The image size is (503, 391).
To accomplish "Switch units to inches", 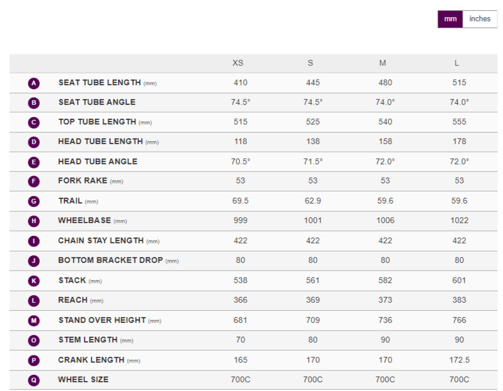I will pyautogui.click(x=479, y=19).
